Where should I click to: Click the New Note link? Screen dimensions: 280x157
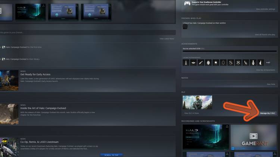point(271,84)
